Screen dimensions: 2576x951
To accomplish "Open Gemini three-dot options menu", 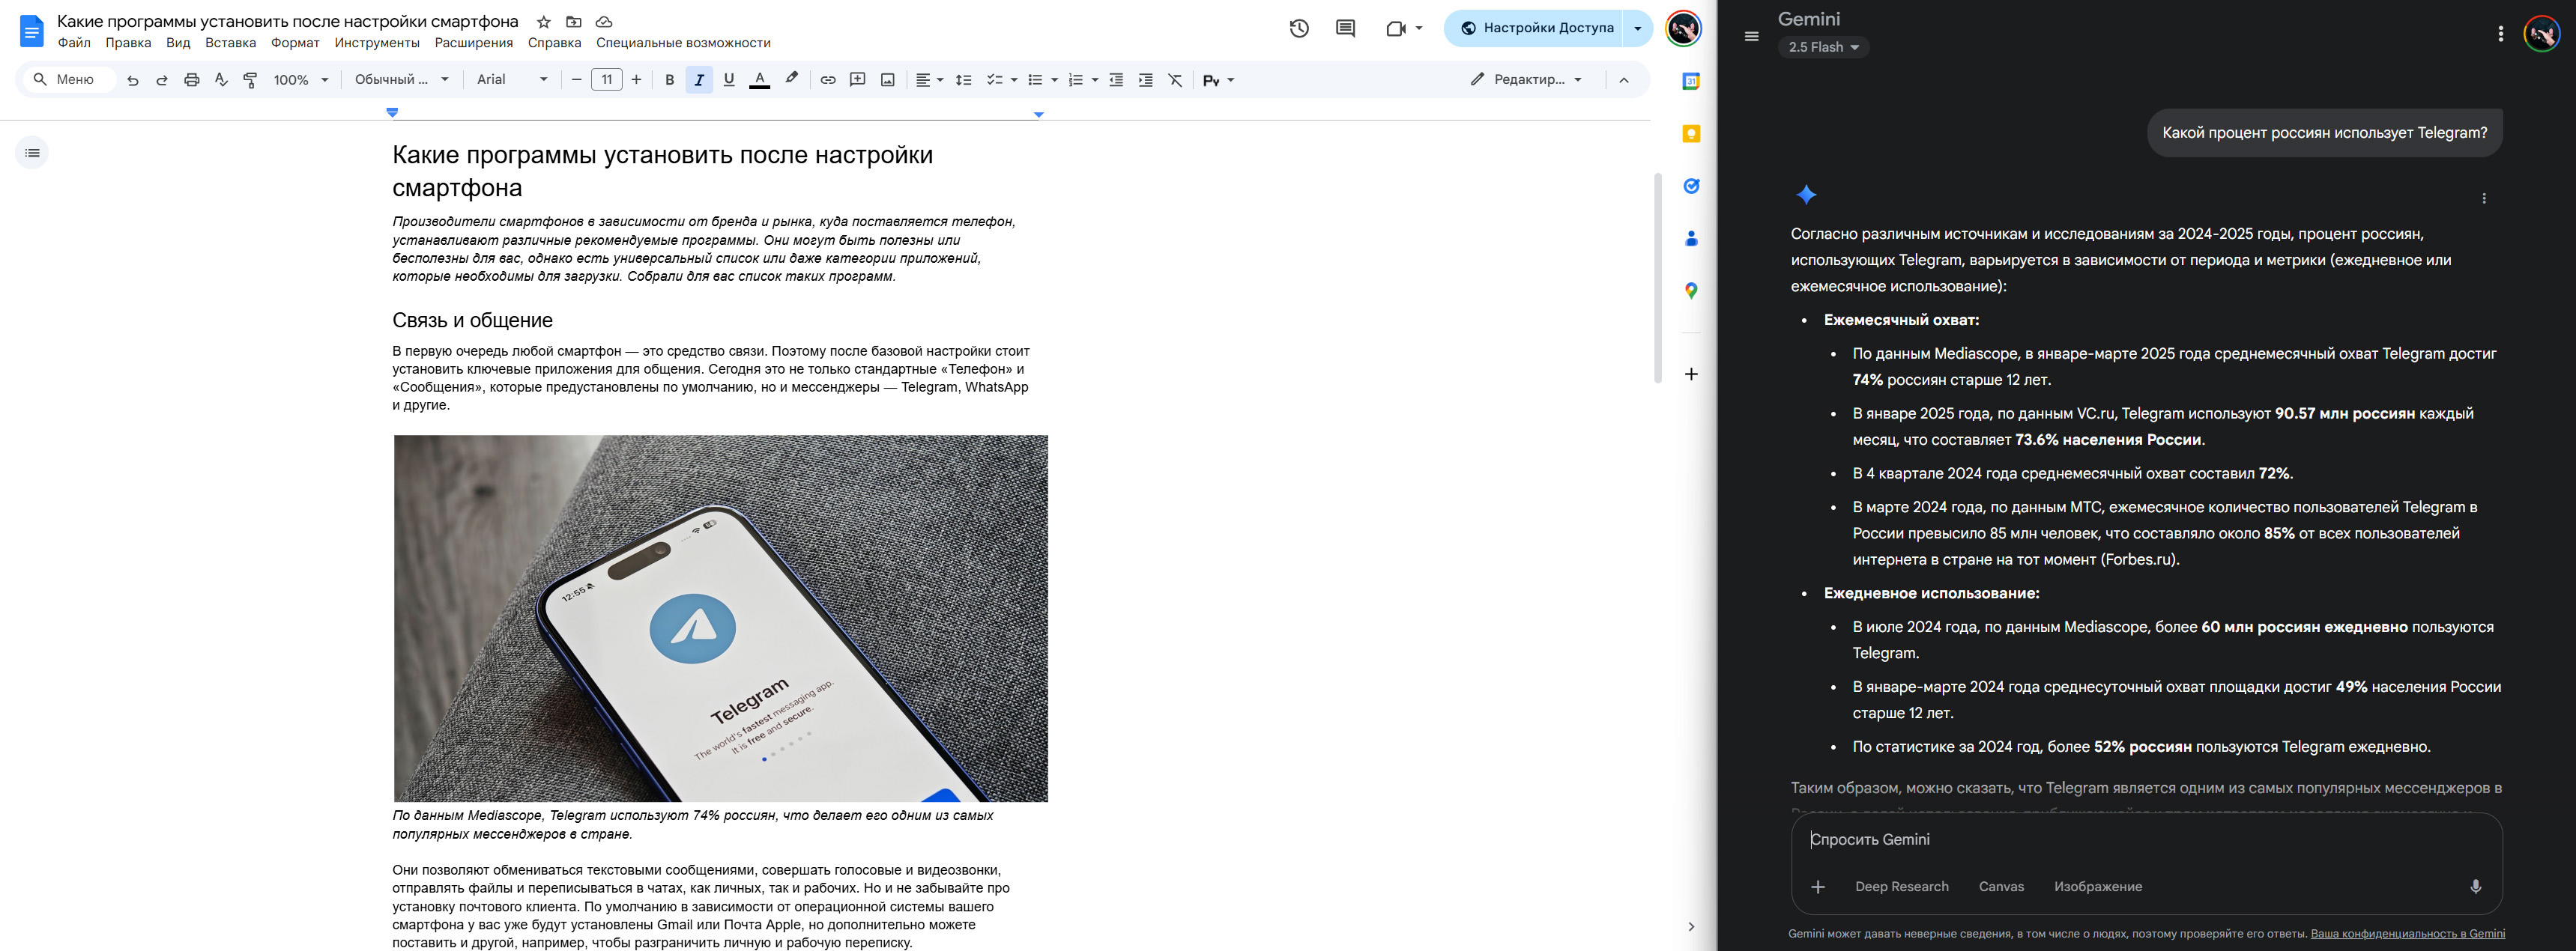I will [2500, 34].
